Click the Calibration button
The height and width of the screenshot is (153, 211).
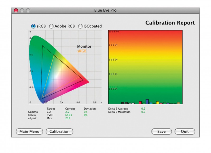tap(59, 131)
